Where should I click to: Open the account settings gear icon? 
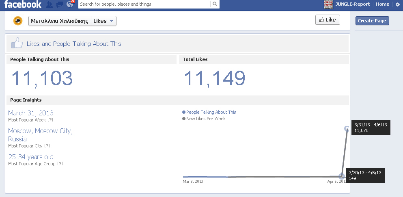(398, 4)
